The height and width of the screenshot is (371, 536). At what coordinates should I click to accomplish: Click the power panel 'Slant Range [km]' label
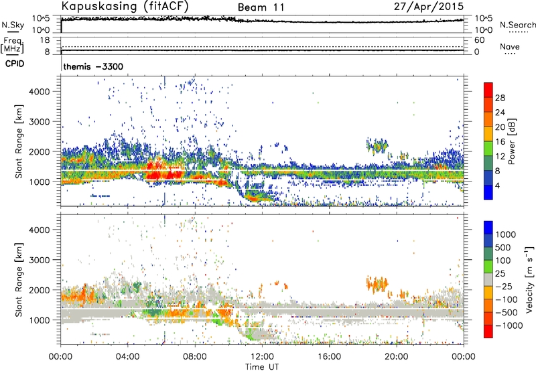(19, 141)
